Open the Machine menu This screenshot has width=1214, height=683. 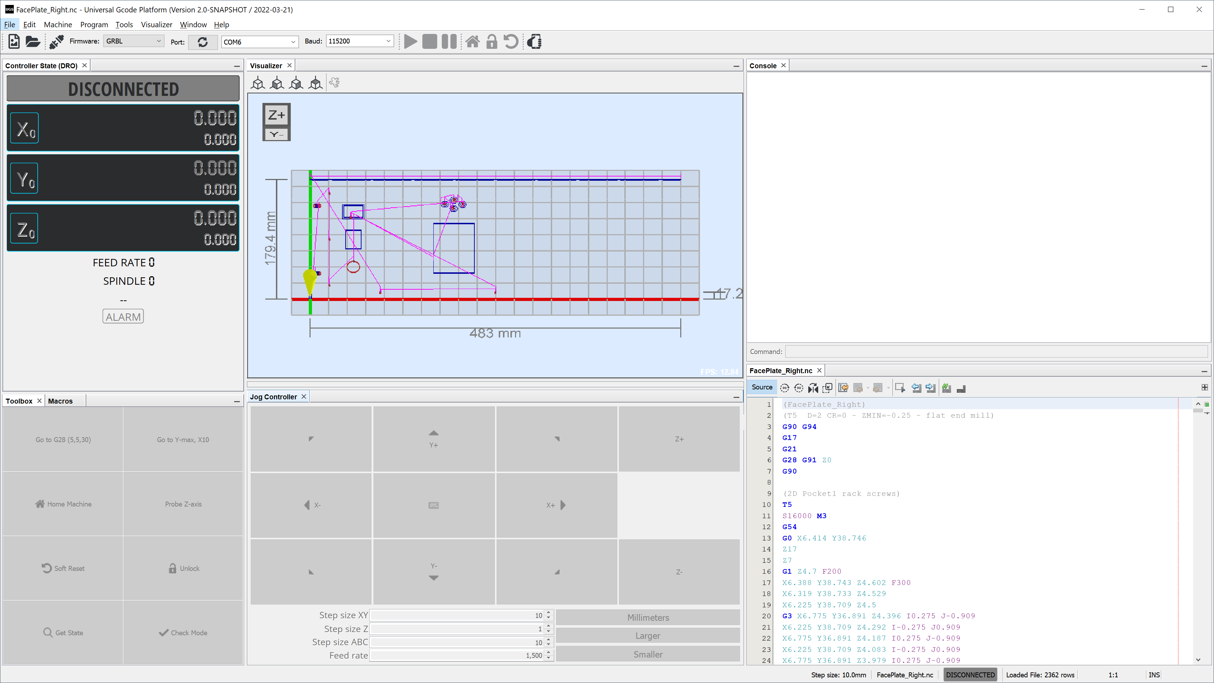tap(58, 24)
